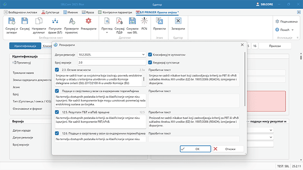
Task: Click the TEST: SBL status bar entry
Action: tap(283, 166)
